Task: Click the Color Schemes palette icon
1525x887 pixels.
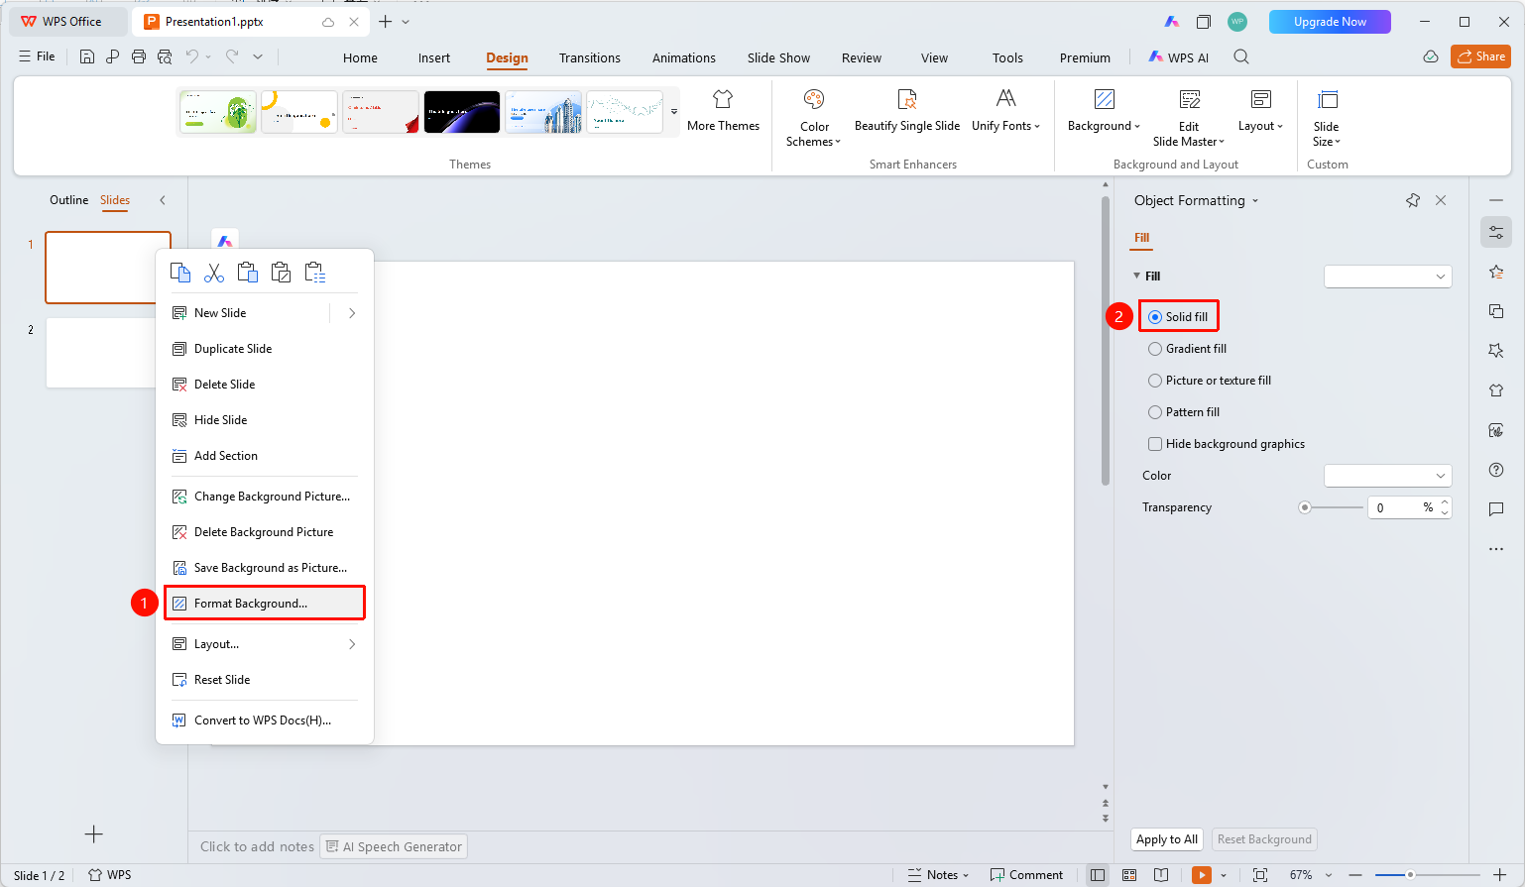Action: coord(814,99)
